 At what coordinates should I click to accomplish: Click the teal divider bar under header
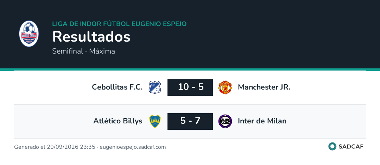tap(190, 69)
